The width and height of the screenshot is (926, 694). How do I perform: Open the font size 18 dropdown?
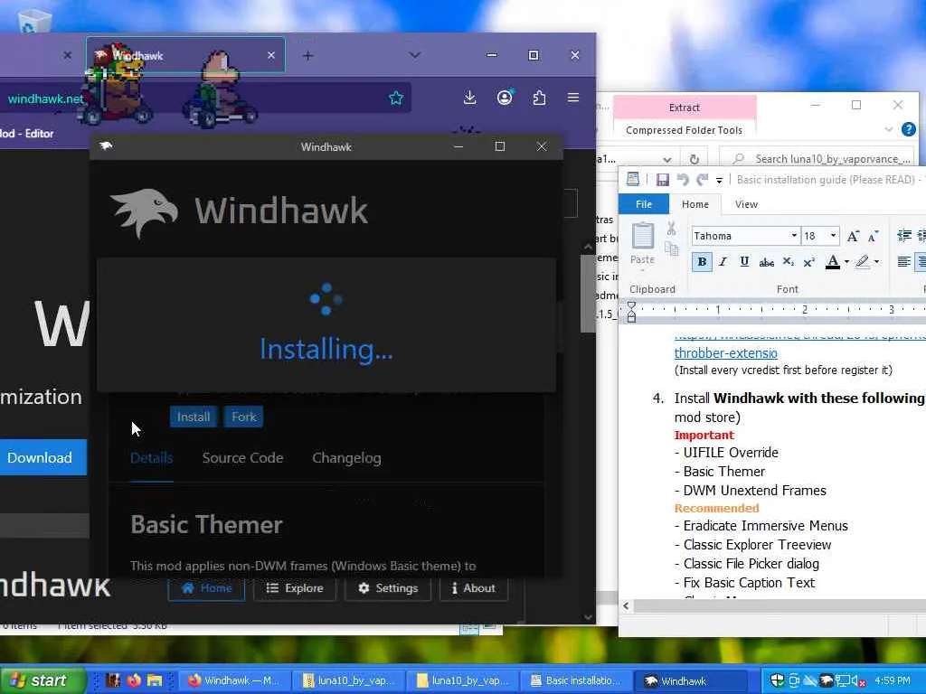coord(833,236)
